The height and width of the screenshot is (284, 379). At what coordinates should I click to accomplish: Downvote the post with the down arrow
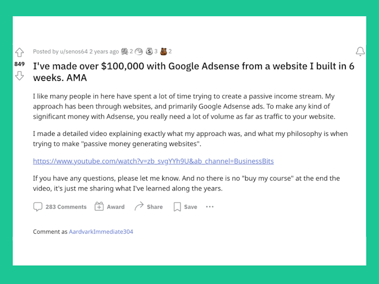pos(20,76)
